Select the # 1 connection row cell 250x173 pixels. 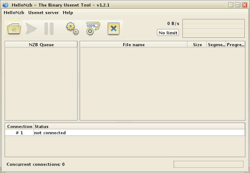pyautogui.click(x=19, y=133)
